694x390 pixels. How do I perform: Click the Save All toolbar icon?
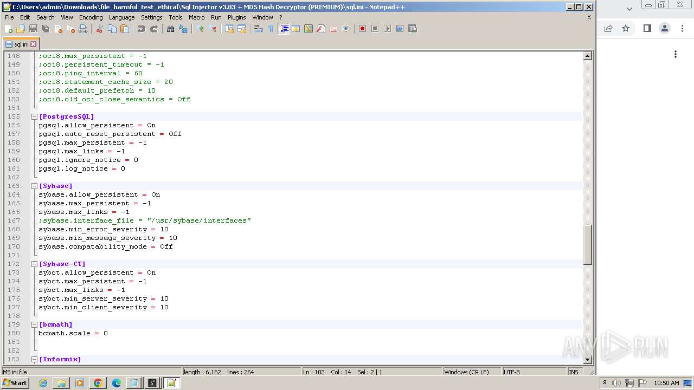coord(46,29)
